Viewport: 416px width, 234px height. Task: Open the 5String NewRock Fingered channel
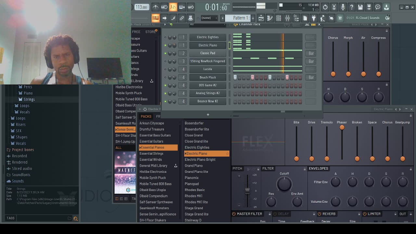click(x=208, y=61)
